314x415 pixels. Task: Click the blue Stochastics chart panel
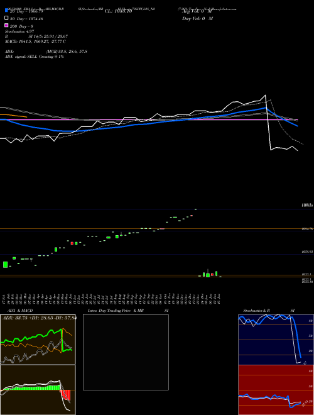[276, 340]
